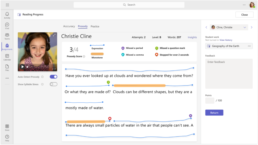Click the Return button

[x=214, y=112]
